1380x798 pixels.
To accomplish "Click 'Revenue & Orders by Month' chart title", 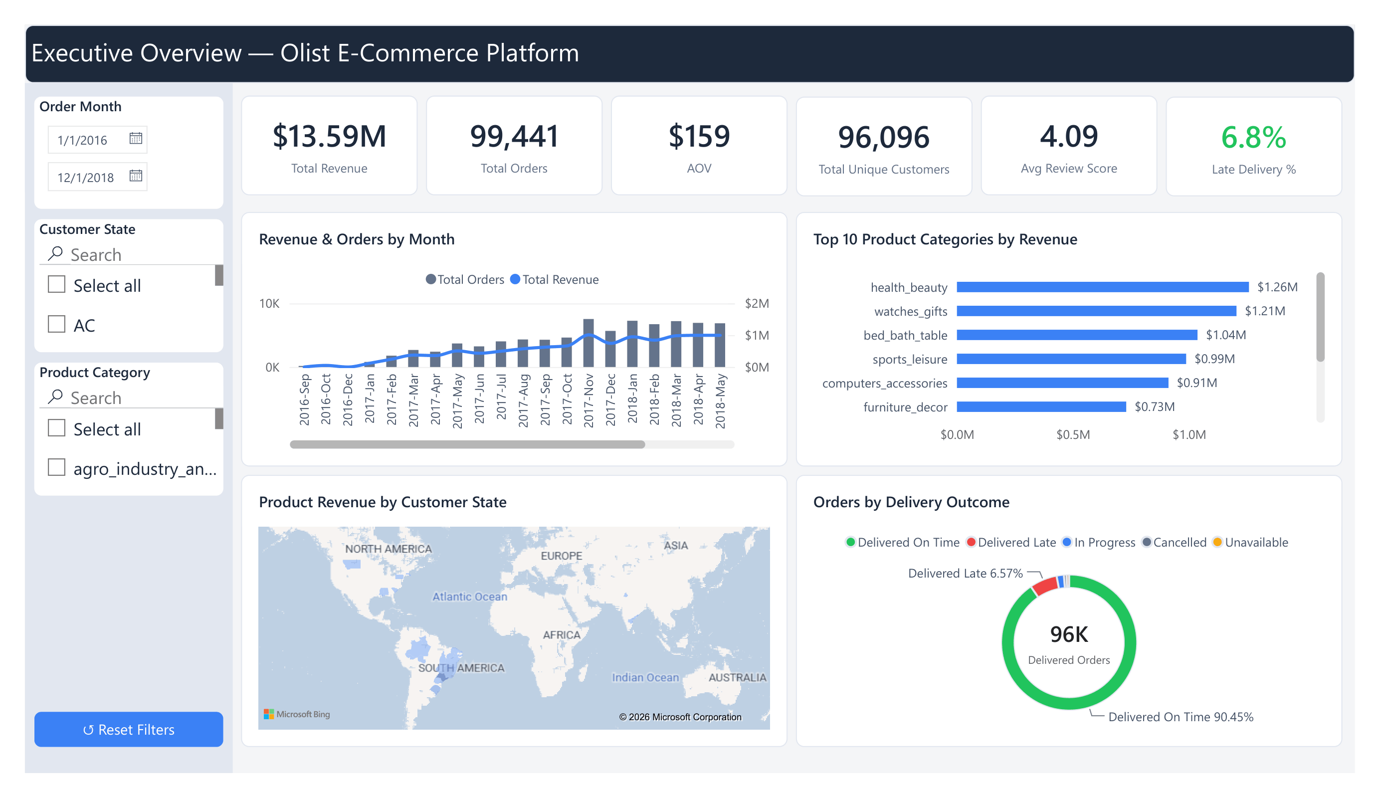I will [x=357, y=239].
